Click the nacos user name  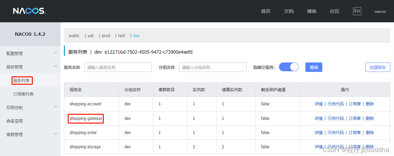pos(380,11)
